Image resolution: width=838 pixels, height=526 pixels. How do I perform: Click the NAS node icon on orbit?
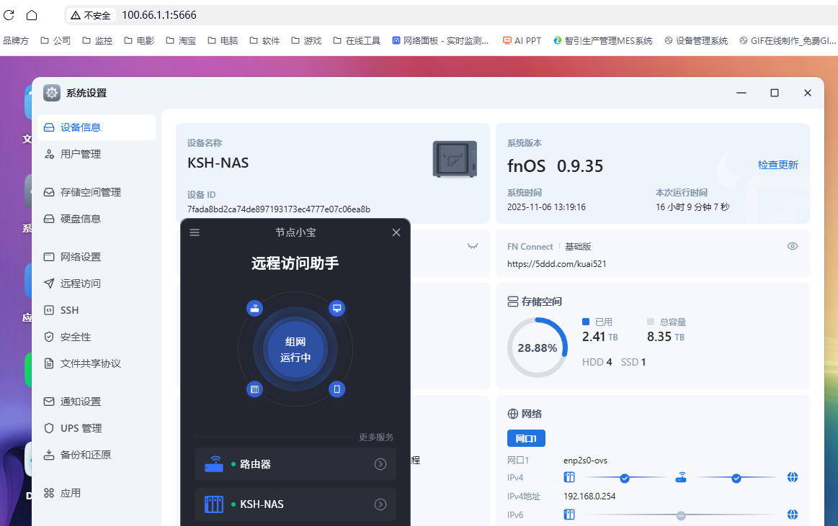pos(254,389)
